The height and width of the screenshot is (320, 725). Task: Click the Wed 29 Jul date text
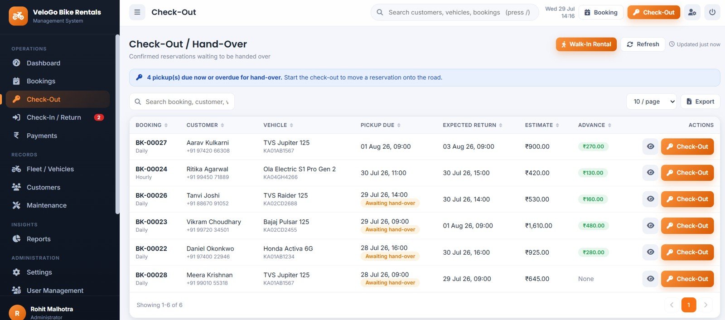[560, 9]
